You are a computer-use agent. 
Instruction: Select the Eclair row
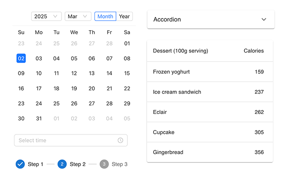(x=210, y=112)
